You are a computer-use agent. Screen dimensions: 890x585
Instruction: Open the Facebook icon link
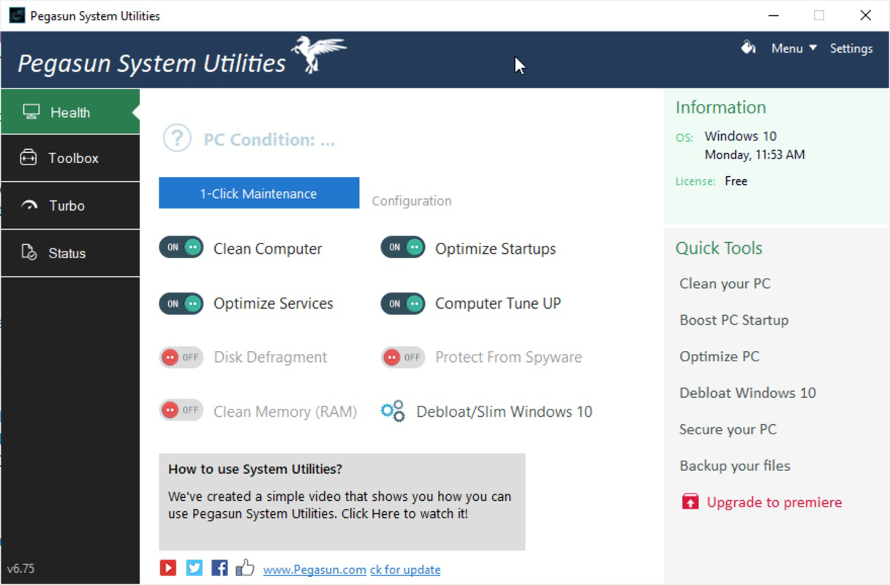click(219, 567)
